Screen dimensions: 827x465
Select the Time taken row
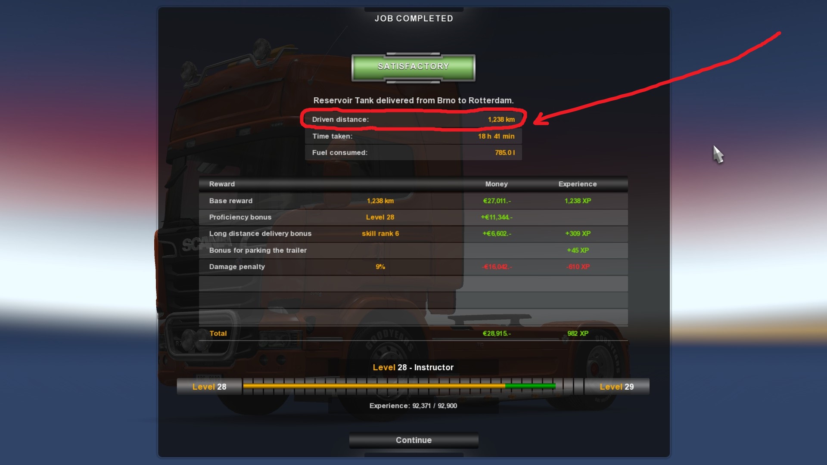413,136
